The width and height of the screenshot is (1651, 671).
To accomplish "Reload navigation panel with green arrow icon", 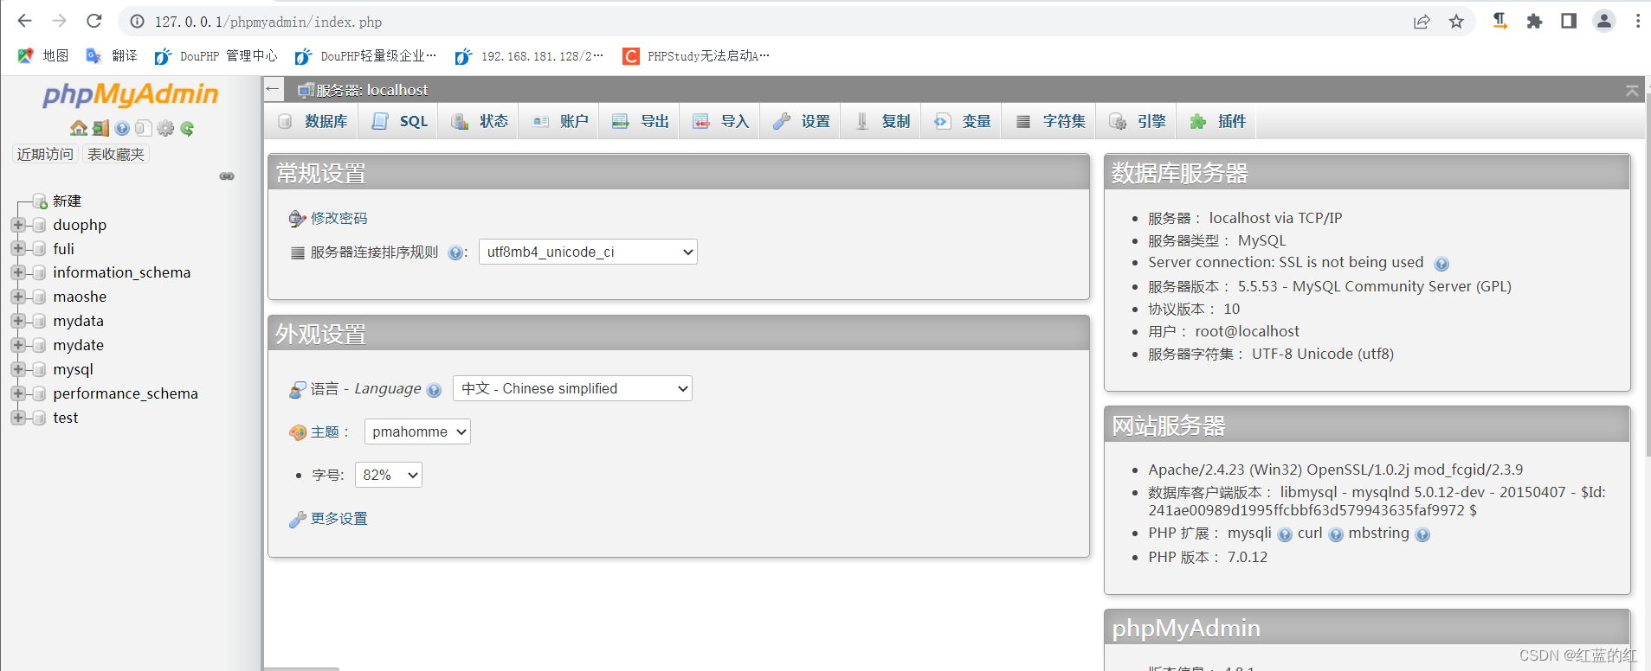I will (x=187, y=128).
